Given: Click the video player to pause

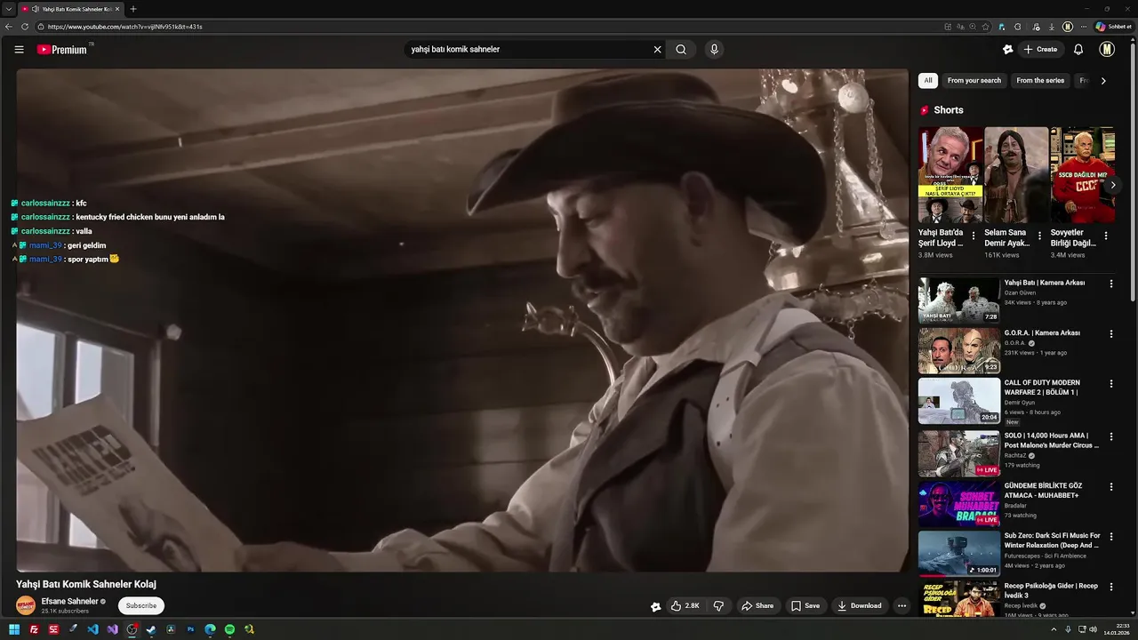Looking at the screenshot, I should (x=462, y=320).
